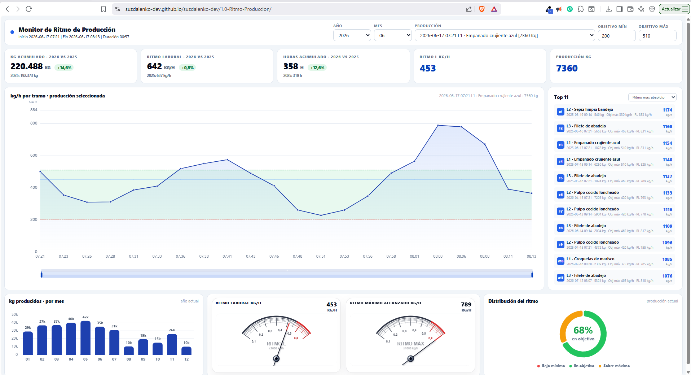Open Brave Wallet icon
The width and height of the screenshot is (691, 375).
pyautogui.click(x=630, y=9)
